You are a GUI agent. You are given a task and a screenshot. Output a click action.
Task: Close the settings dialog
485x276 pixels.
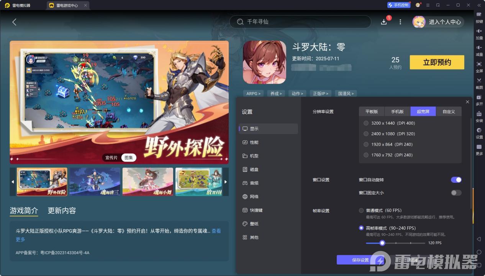[x=467, y=102]
